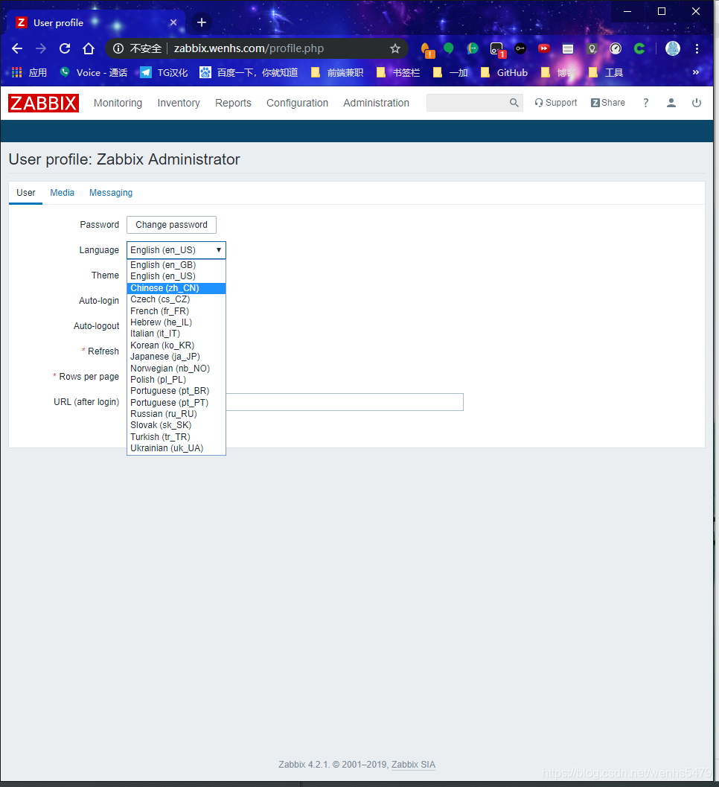Bookmark this page with star icon
This screenshot has height=787, width=719.
click(395, 48)
